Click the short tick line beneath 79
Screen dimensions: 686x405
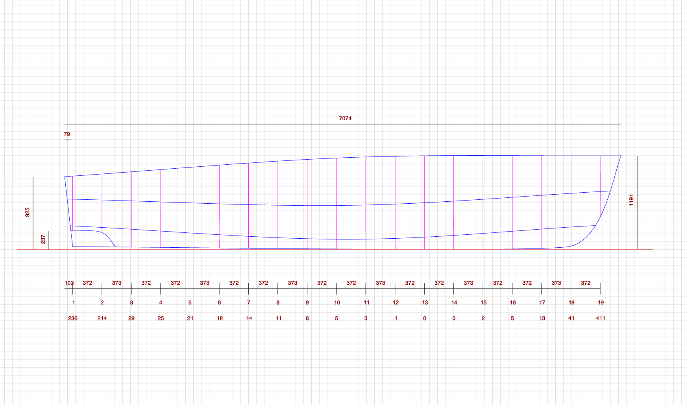click(68, 140)
